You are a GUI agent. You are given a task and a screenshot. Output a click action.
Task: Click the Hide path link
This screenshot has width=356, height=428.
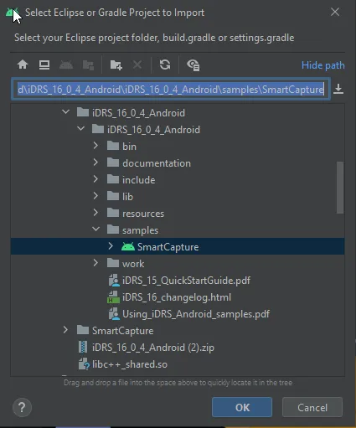(323, 65)
